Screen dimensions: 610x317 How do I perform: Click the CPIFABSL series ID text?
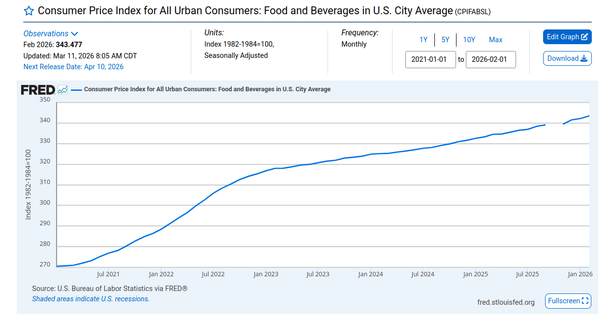click(473, 12)
